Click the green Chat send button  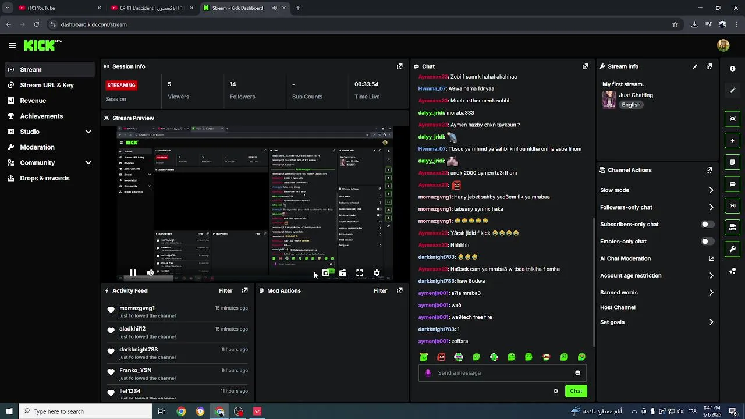[576, 391]
